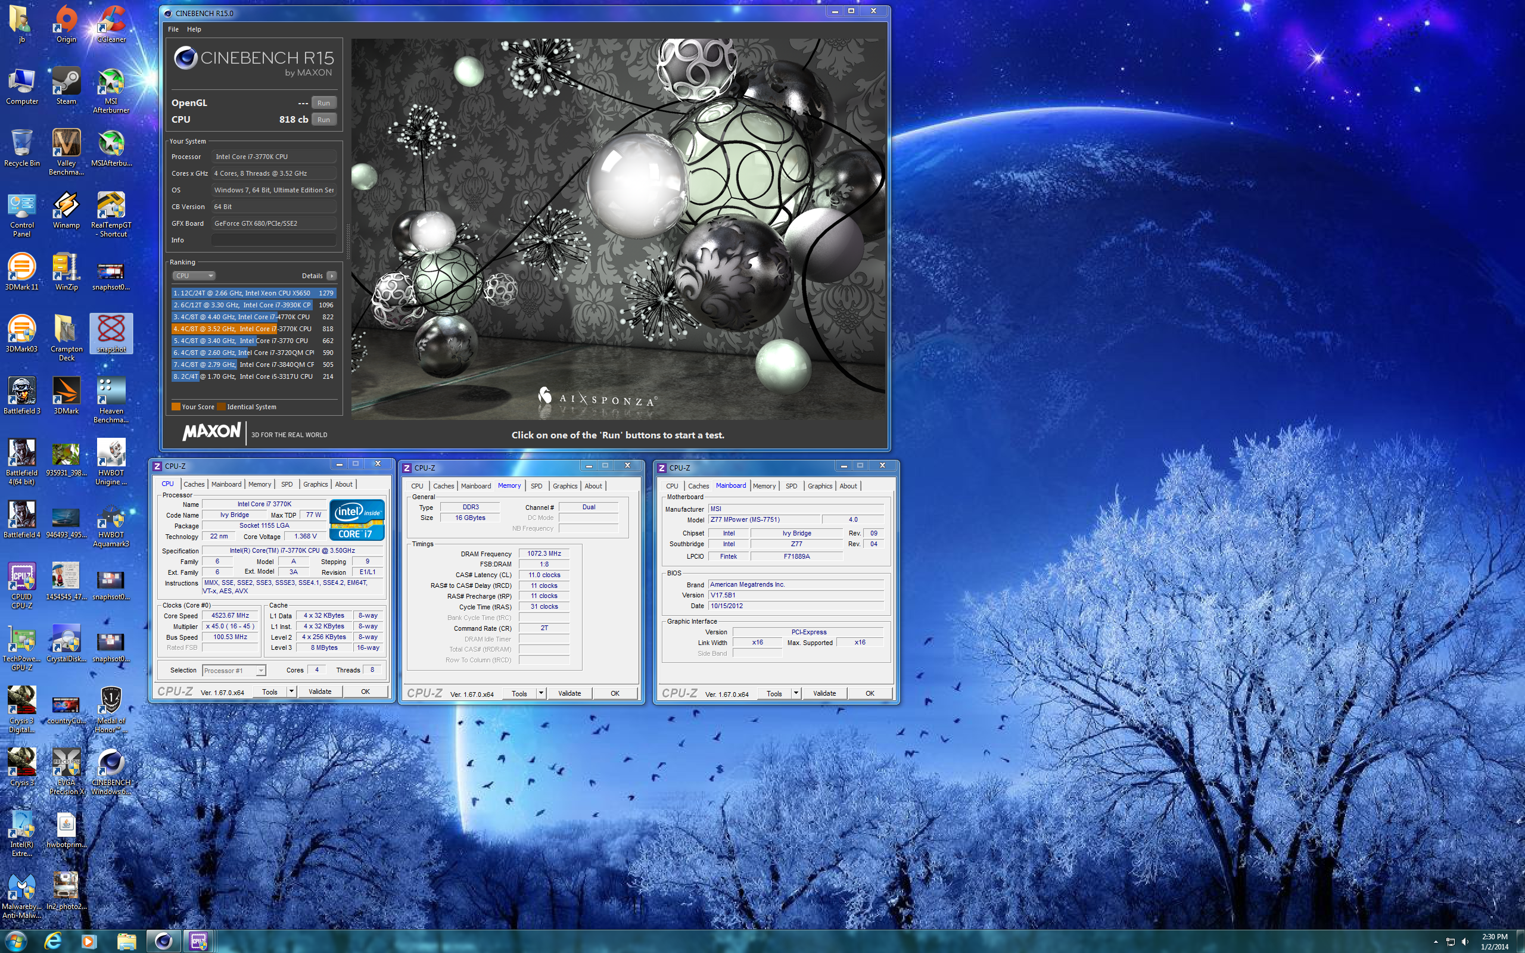Open SPD tab in left CPU-Z window
Viewport: 1525px width, 953px height.
pyautogui.click(x=287, y=484)
